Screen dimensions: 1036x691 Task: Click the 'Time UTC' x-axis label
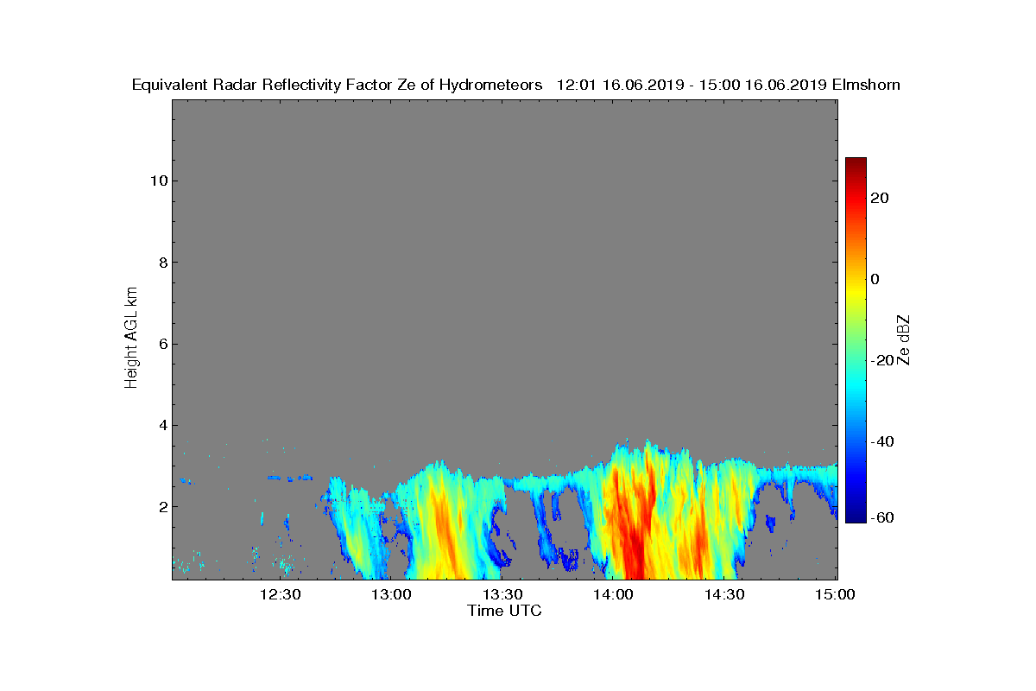click(505, 611)
